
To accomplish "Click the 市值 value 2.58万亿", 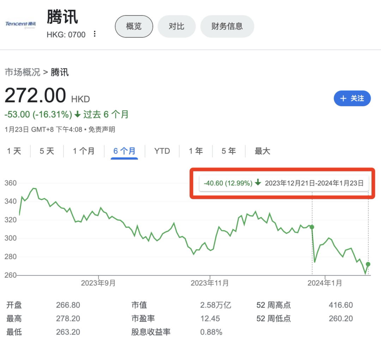I will point(216,305).
